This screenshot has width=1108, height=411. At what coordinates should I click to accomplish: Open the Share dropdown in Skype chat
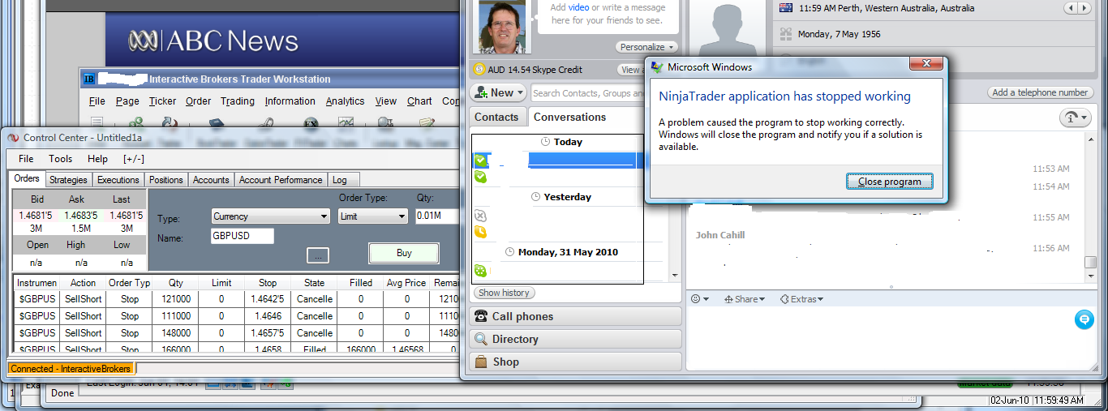click(744, 299)
